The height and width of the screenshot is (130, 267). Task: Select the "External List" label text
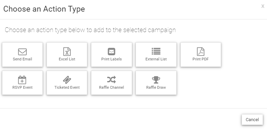156,59
